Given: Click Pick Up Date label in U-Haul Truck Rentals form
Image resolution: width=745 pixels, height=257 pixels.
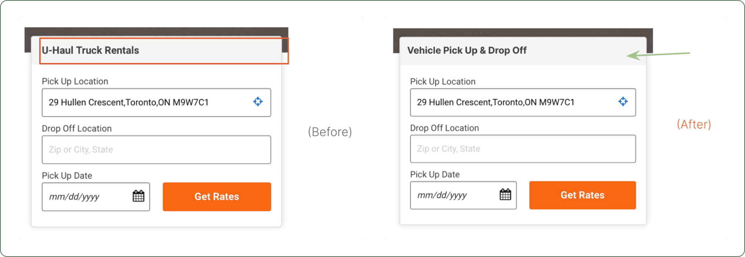Looking at the screenshot, I should 67,176.
